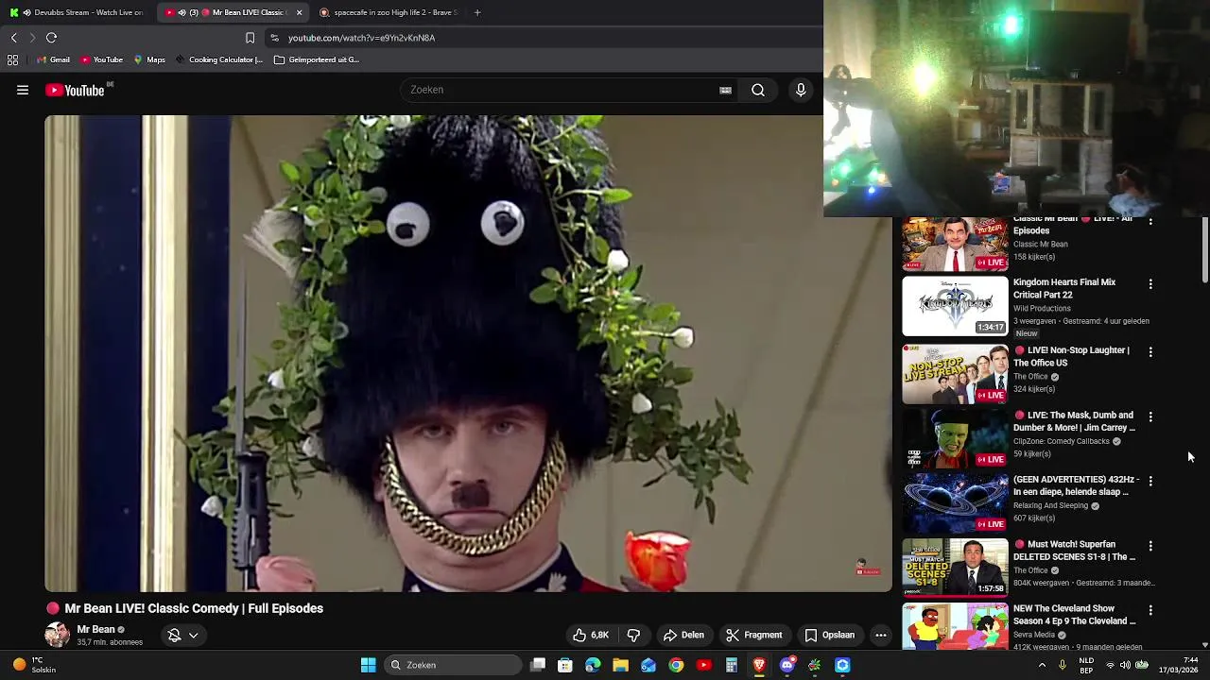Open options for The Office Non-Stop Laughter
This screenshot has height=680, width=1210.
[1150, 351]
